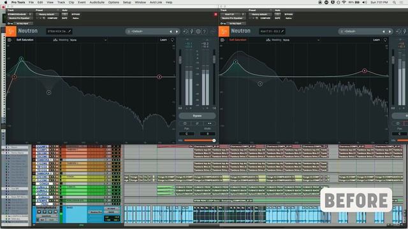This screenshot has width=408, height=229.
Task: Open undo history in left Neutron
Action: (186, 32)
